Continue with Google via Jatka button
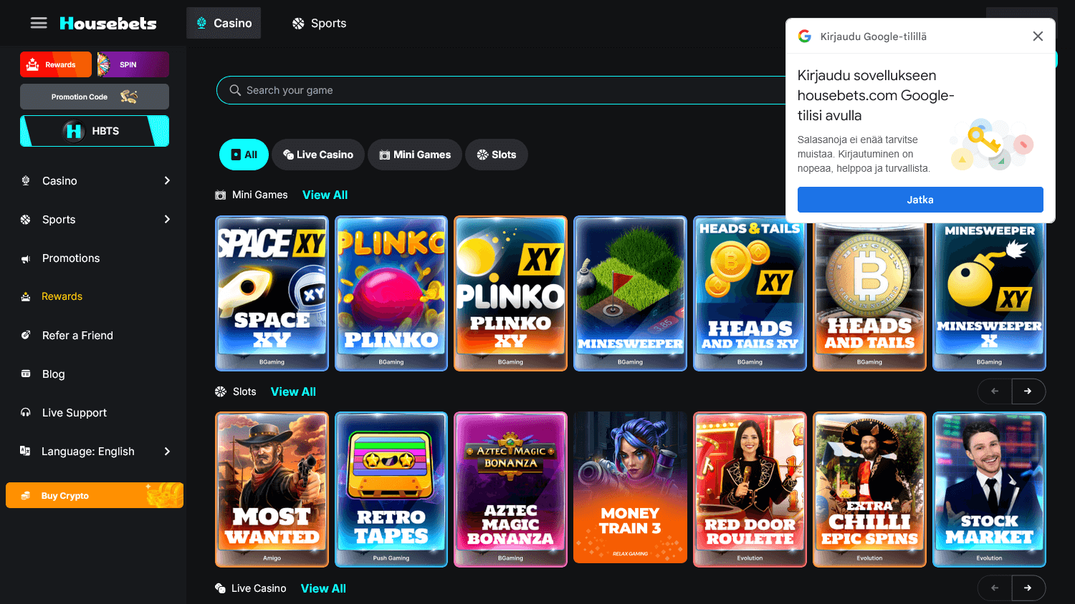This screenshot has width=1075, height=604. [919, 200]
